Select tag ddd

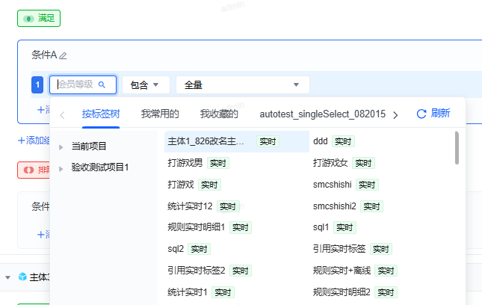click(321, 141)
